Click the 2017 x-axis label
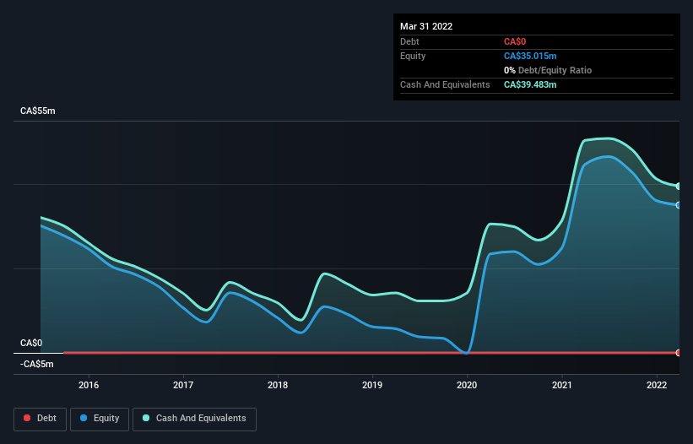 pos(183,385)
